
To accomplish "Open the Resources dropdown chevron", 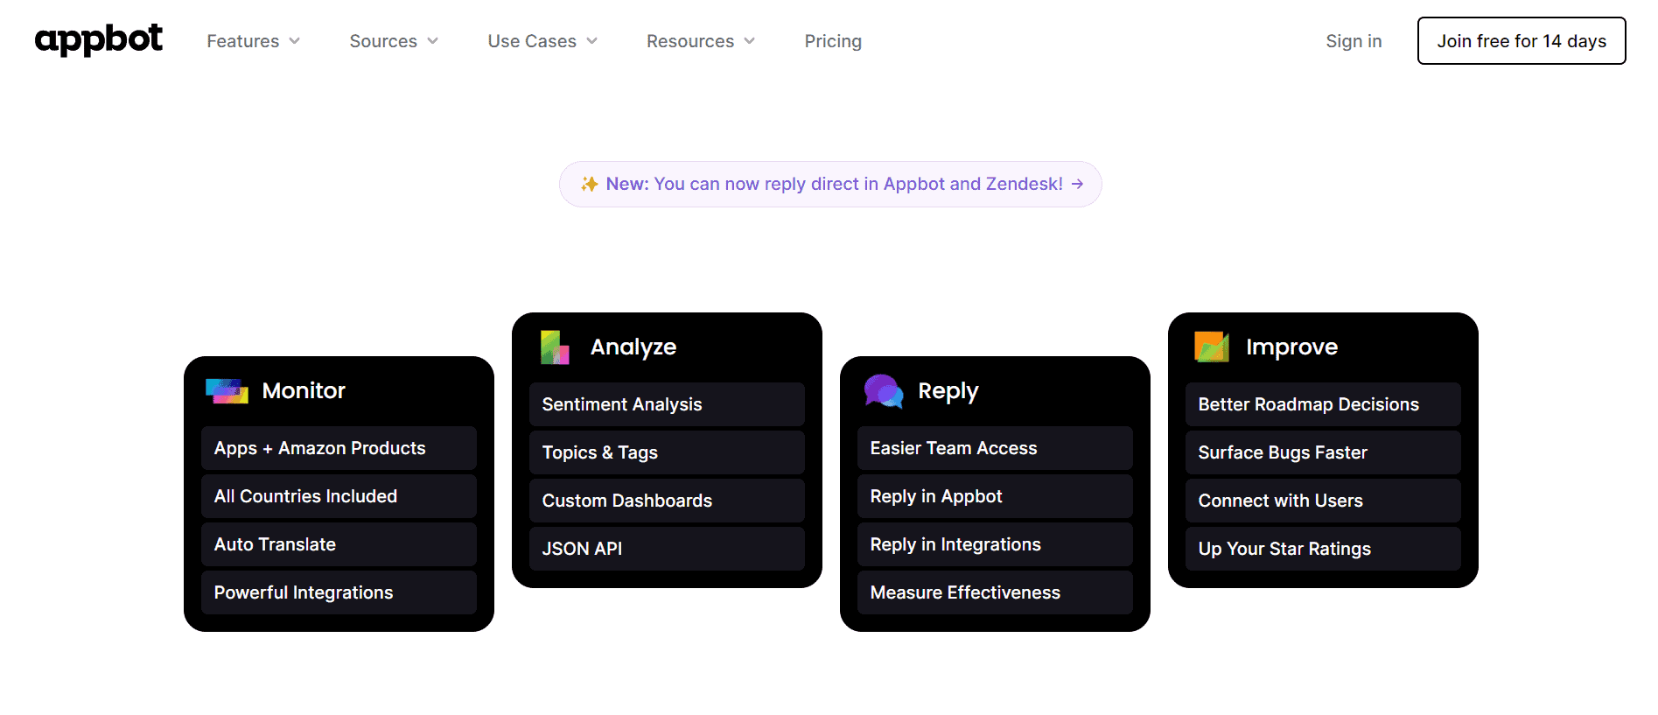I will coord(749,41).
